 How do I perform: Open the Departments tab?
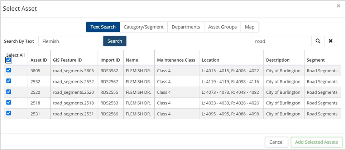[186, 27]
